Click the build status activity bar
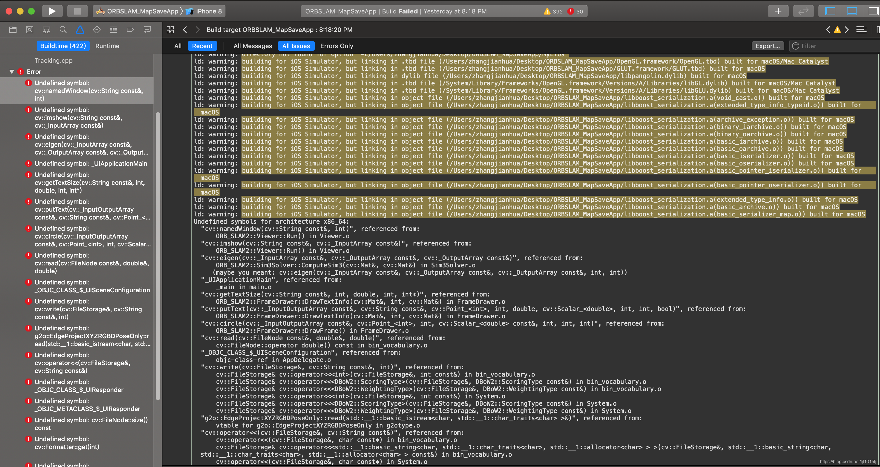 click(x=444, y=11)
